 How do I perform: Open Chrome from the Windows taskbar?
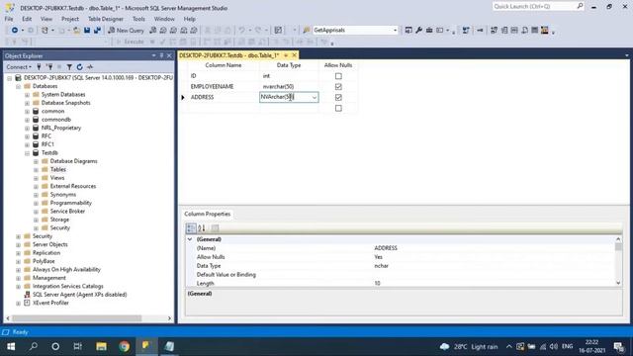click(x=125, y=346)
